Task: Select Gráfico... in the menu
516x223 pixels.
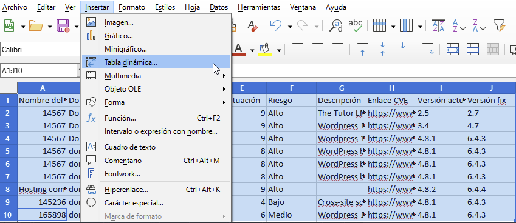Action: pyautogui.click(x=156, y=36)
